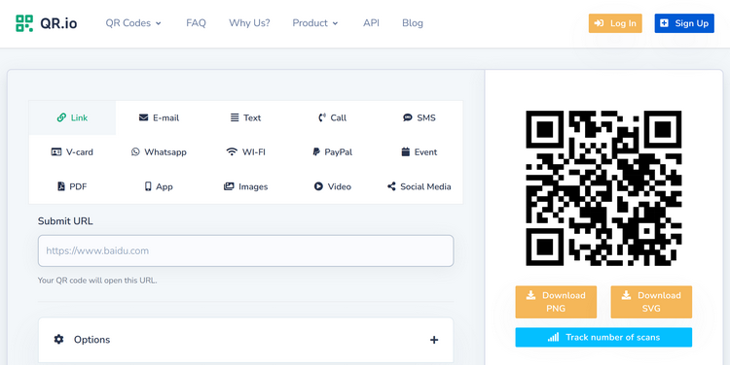
Task: Download the QR code as PNG
Action: tap(556, 302)
